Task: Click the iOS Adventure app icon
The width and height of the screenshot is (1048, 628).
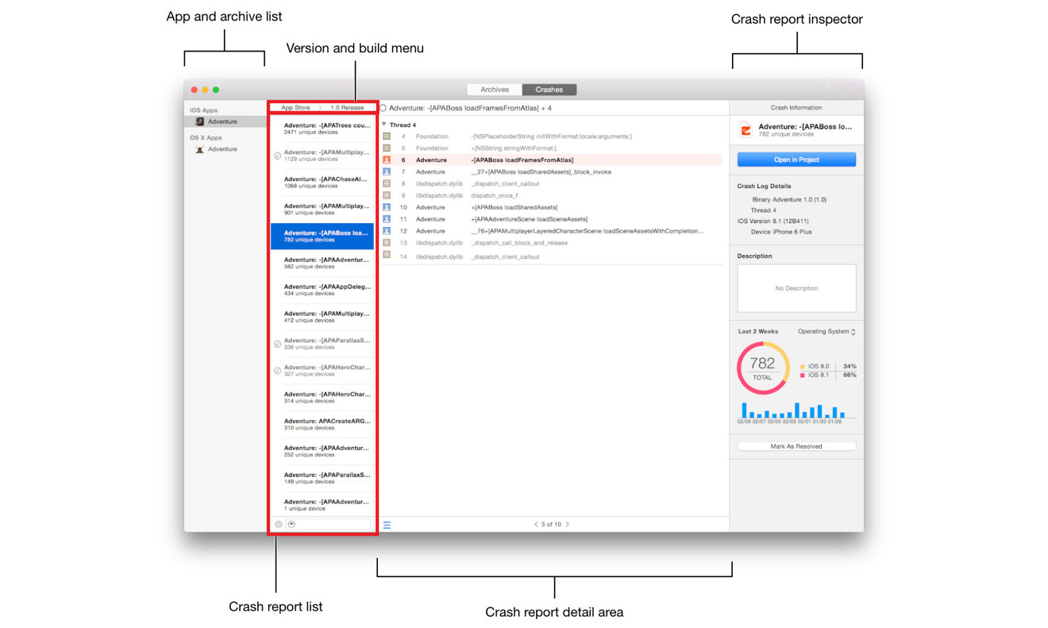Action: pyautogui.click(x=200, y=122)
